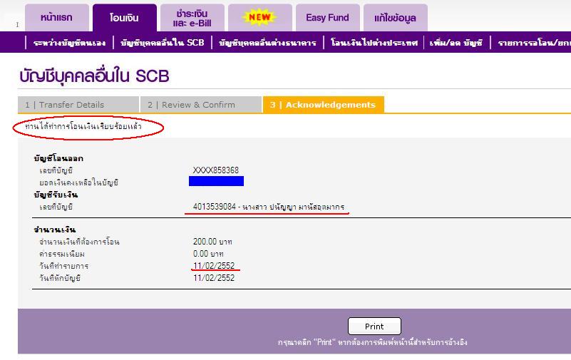Click page heading บัญชีบุคคลอื่นใน SCB
Screen dimensions: 571x360
(x=94, y=76)
